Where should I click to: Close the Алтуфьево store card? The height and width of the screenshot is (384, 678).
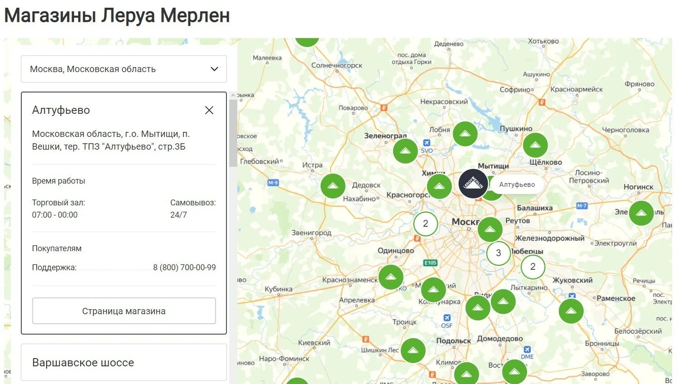[209, 110]
